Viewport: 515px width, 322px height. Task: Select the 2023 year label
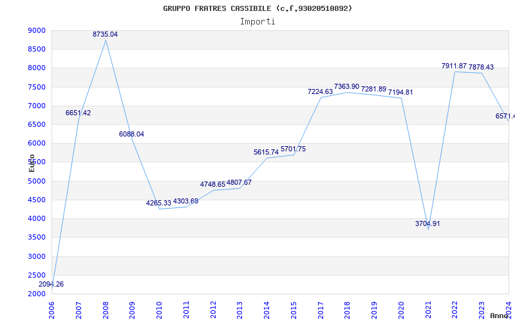point(482,310)
